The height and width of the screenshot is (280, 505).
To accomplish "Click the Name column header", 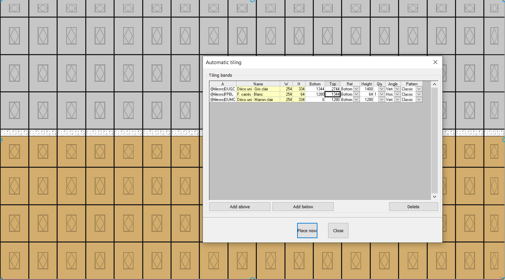I will 258,84.
